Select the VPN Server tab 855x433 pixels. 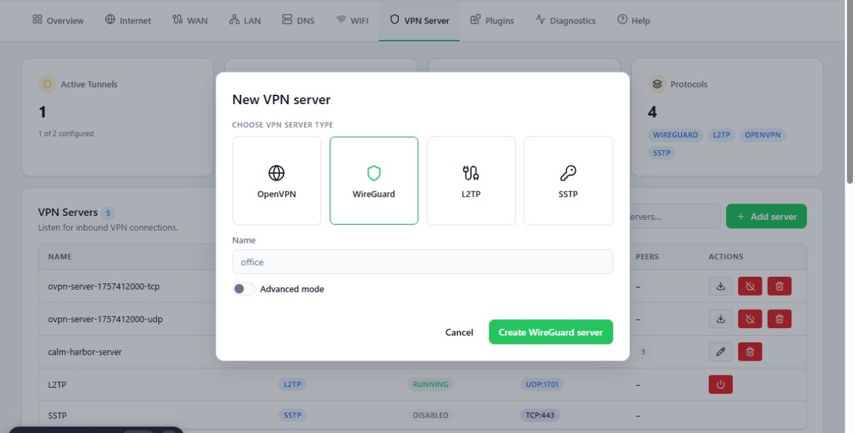[419, 20]
